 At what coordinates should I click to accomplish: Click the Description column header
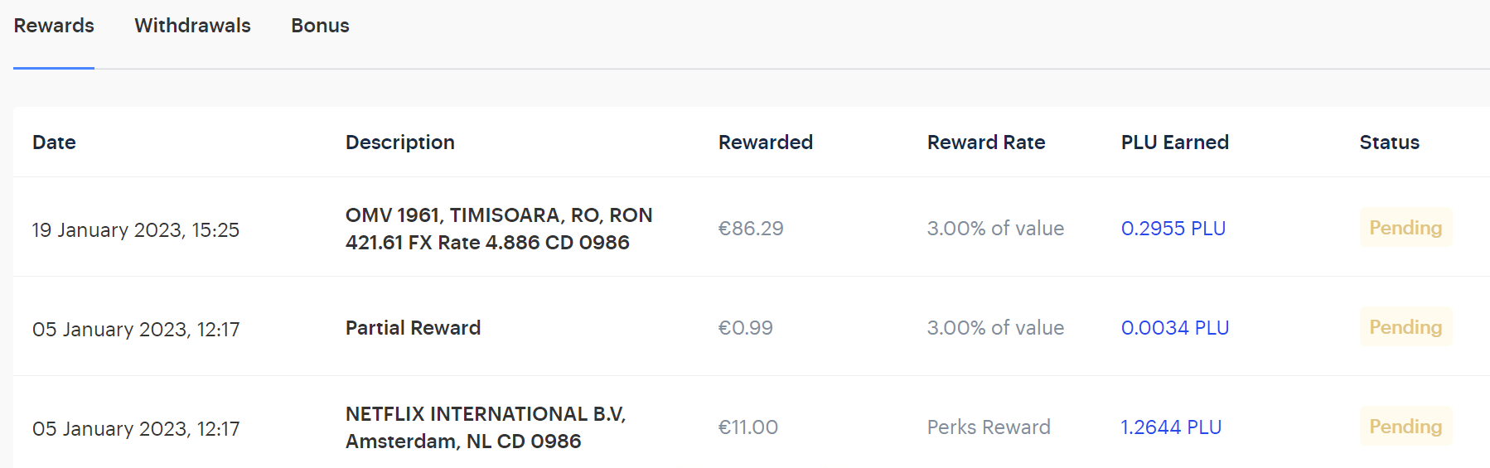[399, 142]
